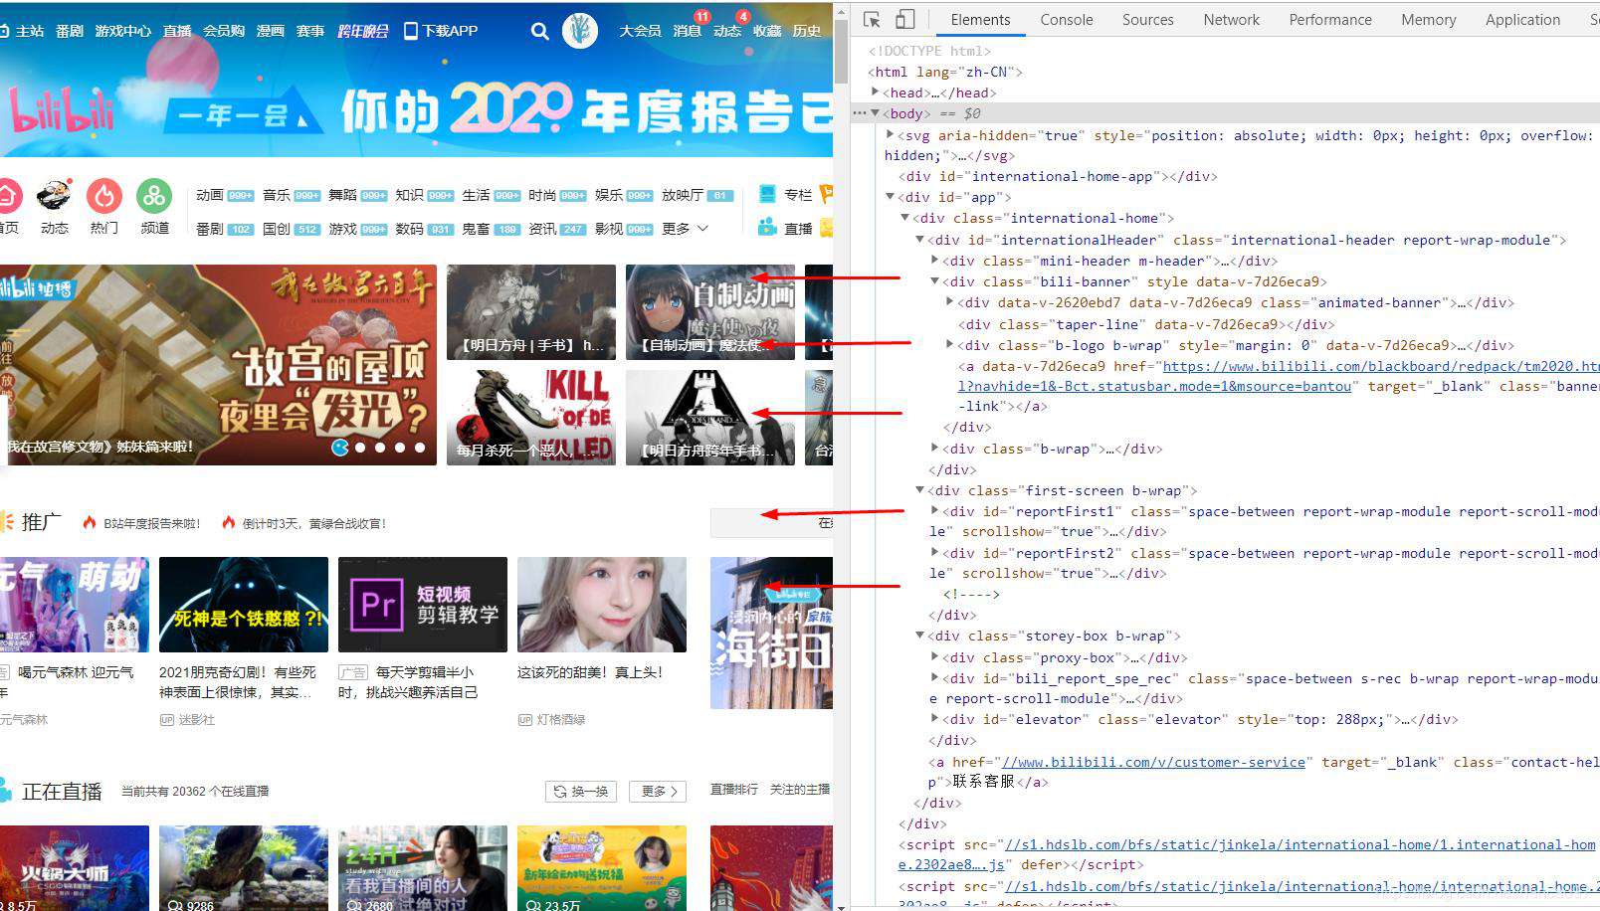Expand the elevator div node

pyautogui.click(x=934, y=718)
